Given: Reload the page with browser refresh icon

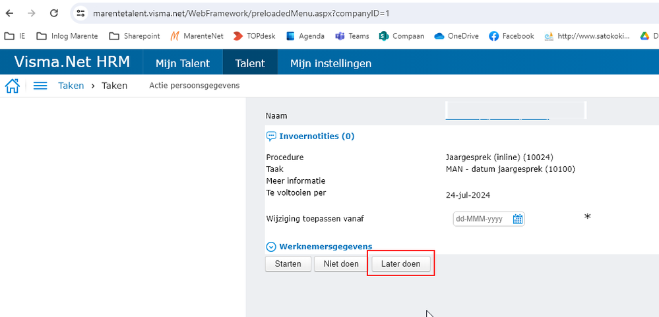Looking at the screenshot, I should pyautogui.click(x=54, y=13).
